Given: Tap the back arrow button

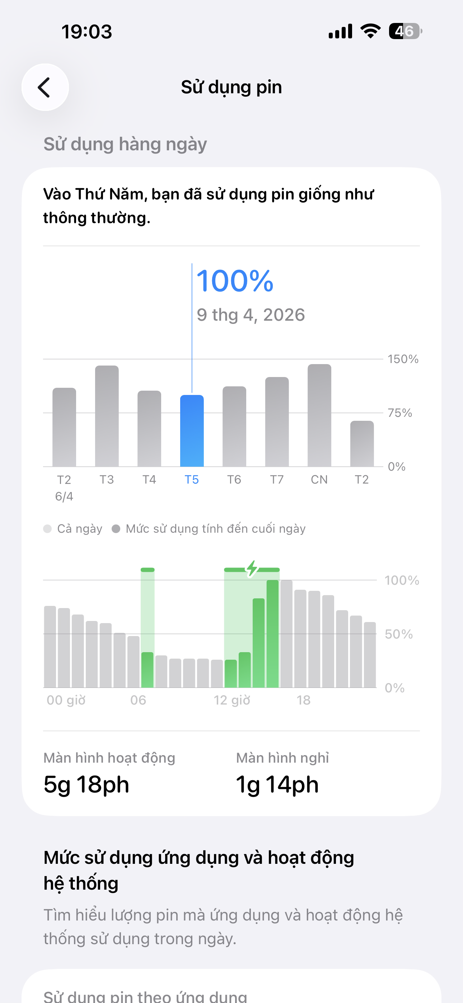Looking at the screenshot, I should coord(45,87).
